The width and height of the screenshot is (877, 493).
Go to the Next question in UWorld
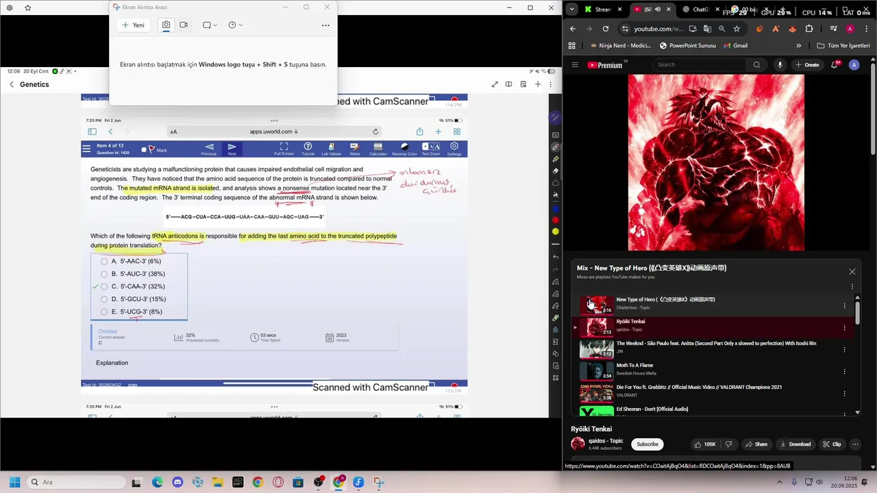point(232,149)
